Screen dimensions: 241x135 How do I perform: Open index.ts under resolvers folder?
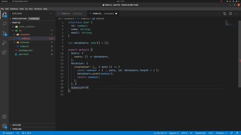pos(32,38)
